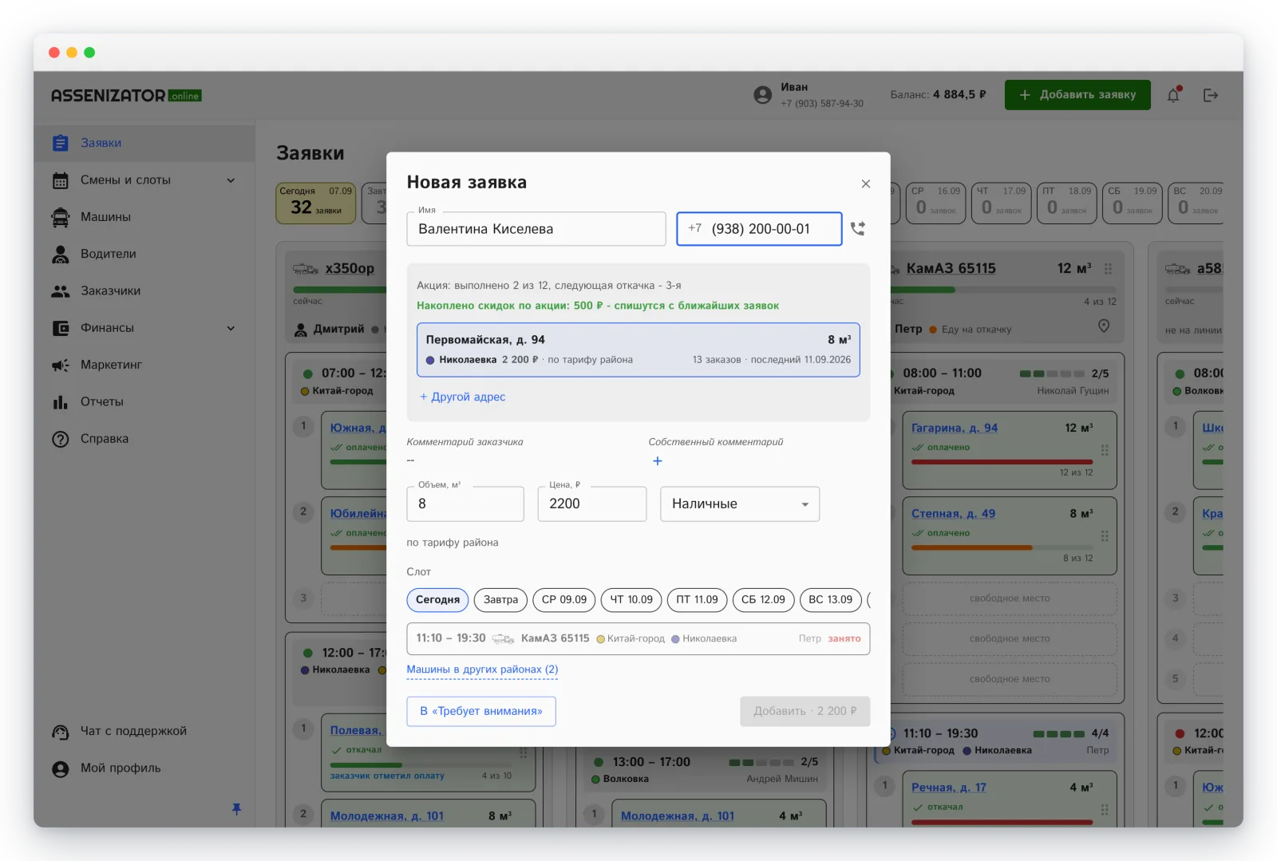Image resolution: width=1277 pixels, height=861 pixels.
Task: Click the wallet icon next to Финансы
Action: tap(61, 328)
